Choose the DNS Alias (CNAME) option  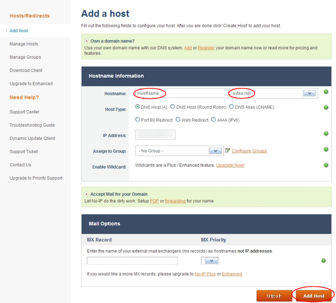click(231, 107)
